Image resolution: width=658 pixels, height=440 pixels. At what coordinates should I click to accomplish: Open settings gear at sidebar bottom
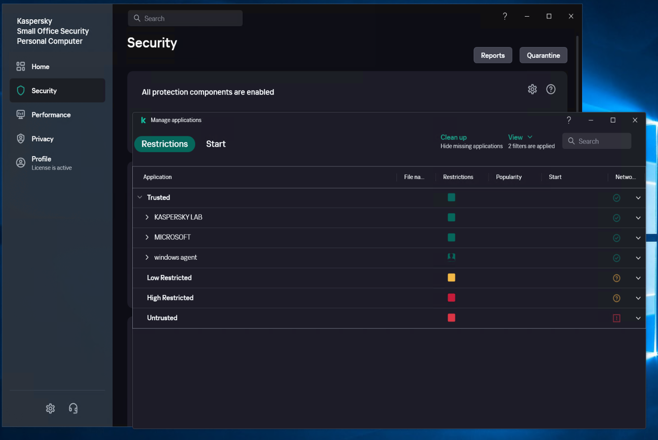point(50,408)
